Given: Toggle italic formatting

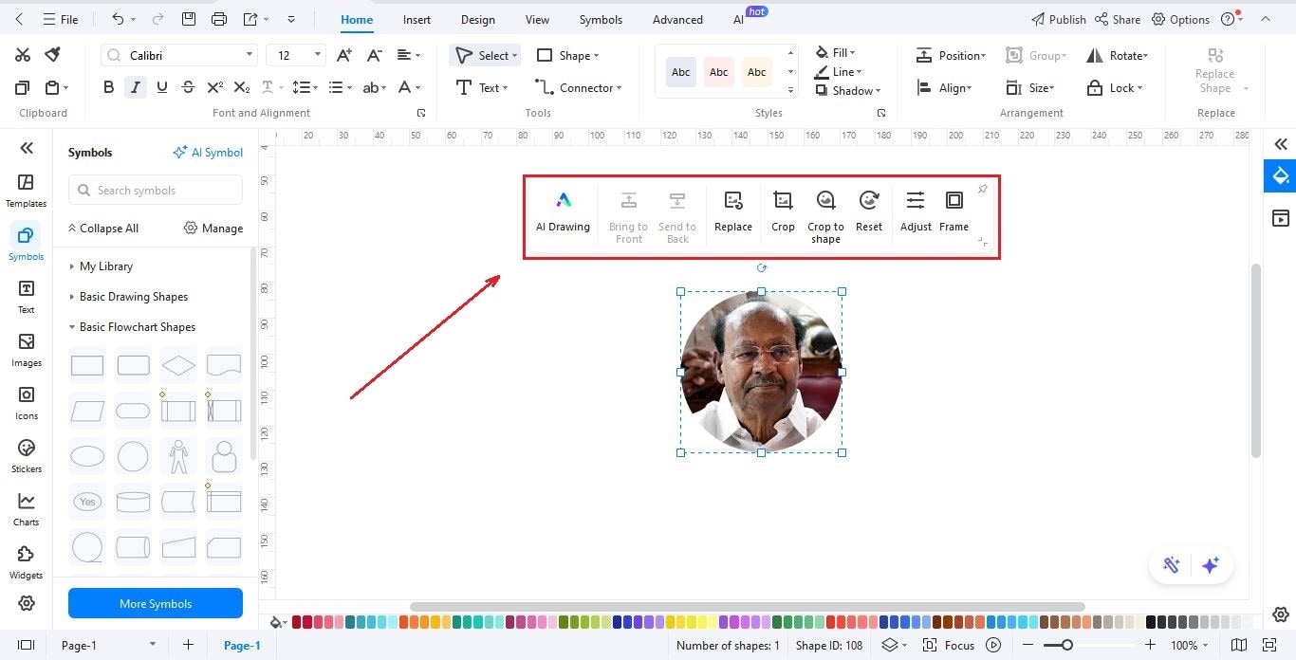Looking at the screenshot, I should (x=135, y=86).
